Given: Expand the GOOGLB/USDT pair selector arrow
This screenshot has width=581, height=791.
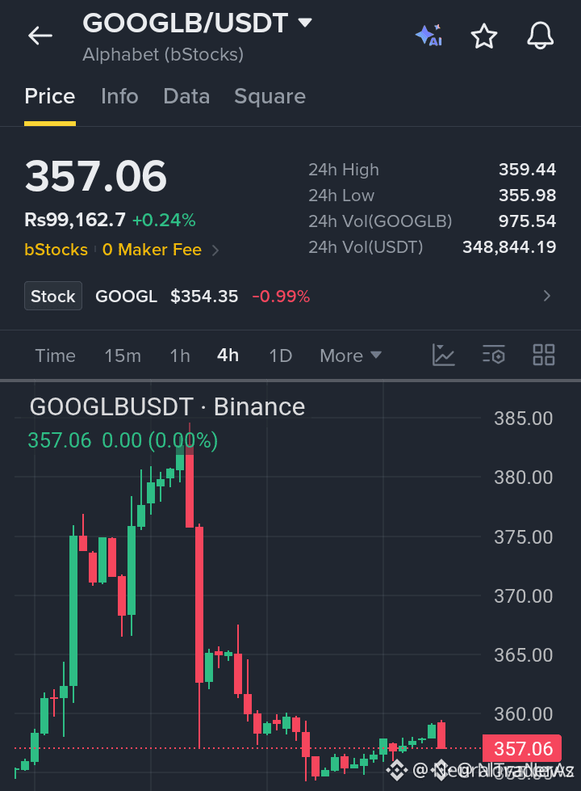Looking at the screenshot, I should 305,23.
